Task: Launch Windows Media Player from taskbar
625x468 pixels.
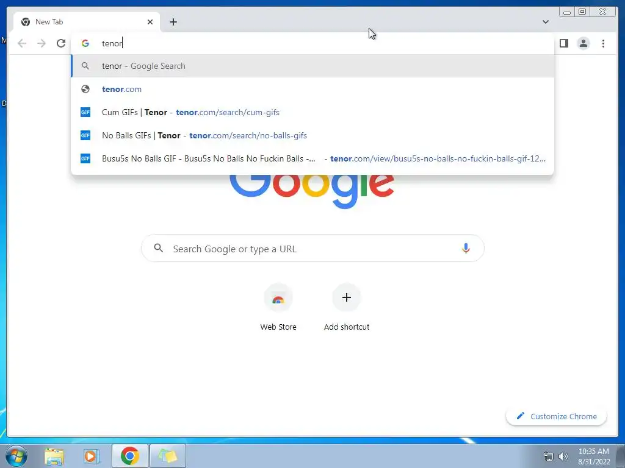Action: coord(92,456)
